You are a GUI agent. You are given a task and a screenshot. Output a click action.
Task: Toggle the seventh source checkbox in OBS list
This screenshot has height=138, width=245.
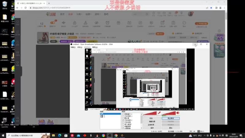(123, 126)
